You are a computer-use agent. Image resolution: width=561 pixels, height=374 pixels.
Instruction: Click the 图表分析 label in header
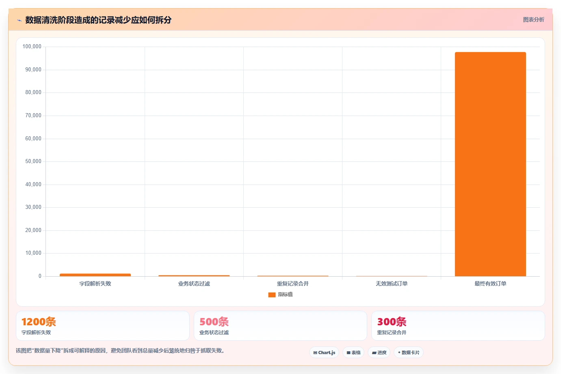click(x=533, y=19)
